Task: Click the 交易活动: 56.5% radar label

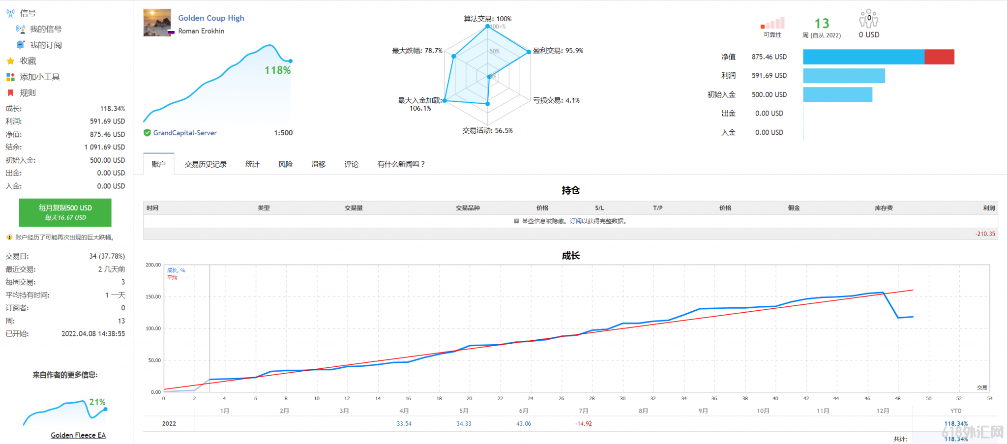Action: (x=488, y=131)
